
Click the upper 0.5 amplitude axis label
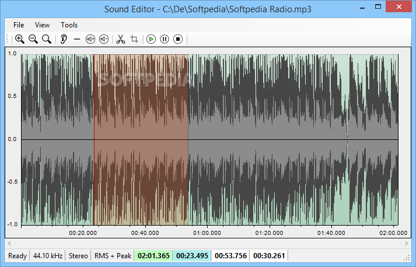point(12,96)
